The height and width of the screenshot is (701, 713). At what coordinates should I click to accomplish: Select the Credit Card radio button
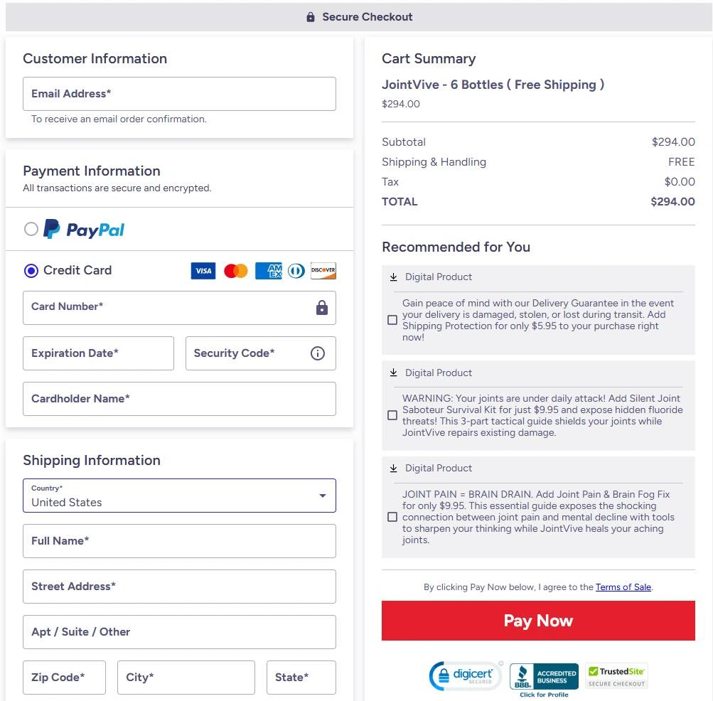click(31, 270)
